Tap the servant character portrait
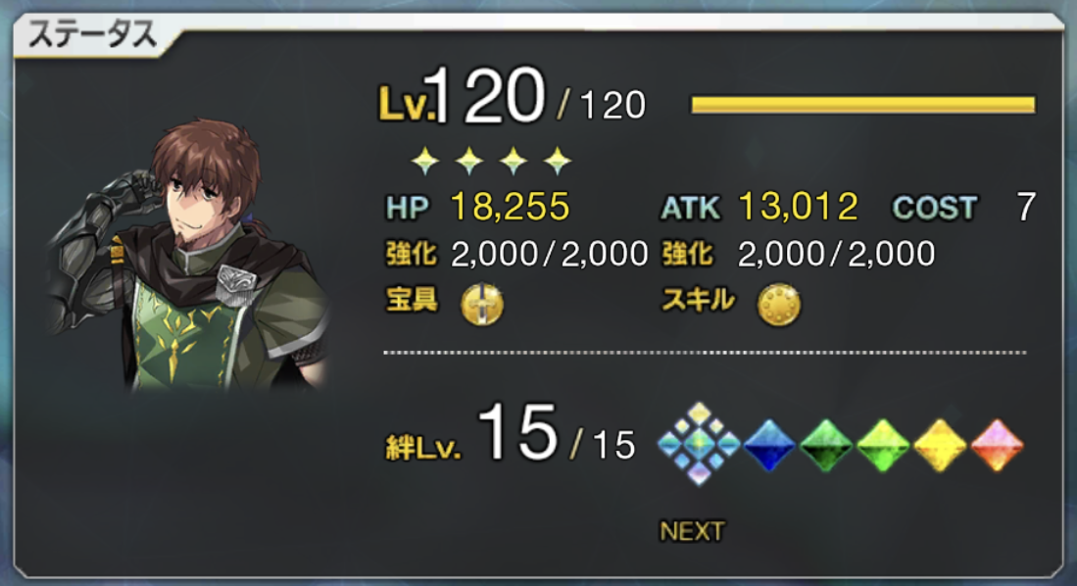Image resolution: width=1077 pixels, height=586 pixels. 189,254
